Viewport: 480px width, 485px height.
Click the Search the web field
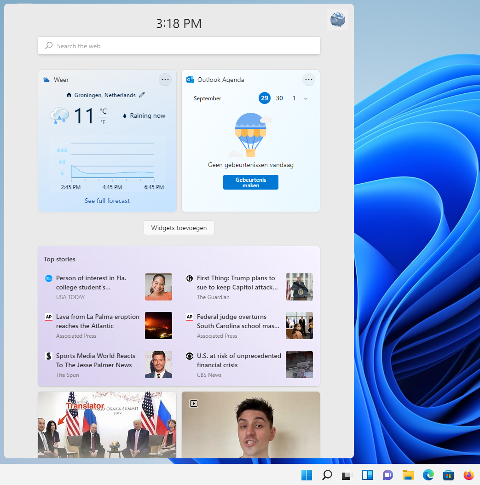[179, 46]
